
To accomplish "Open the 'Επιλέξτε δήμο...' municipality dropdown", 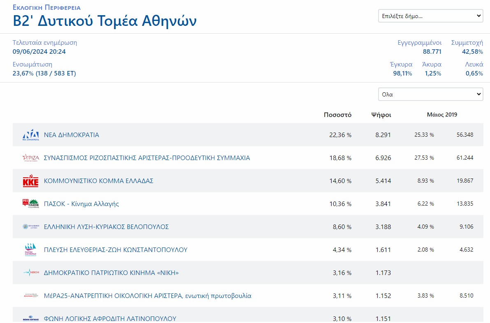I will pos(431,16).
